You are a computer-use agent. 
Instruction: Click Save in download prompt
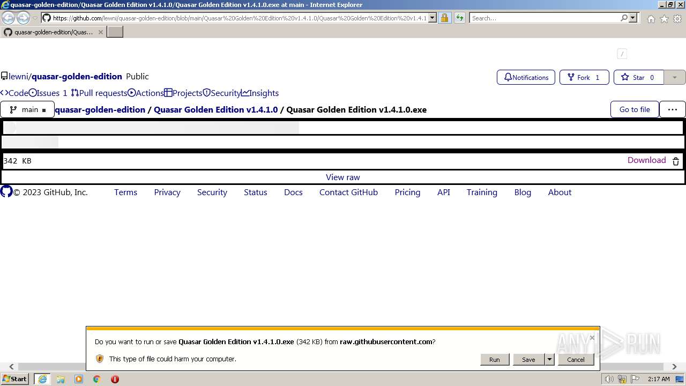coord(528,359)
